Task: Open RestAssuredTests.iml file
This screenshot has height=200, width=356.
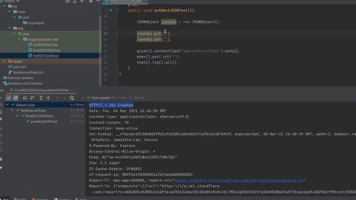Action: 28,72
